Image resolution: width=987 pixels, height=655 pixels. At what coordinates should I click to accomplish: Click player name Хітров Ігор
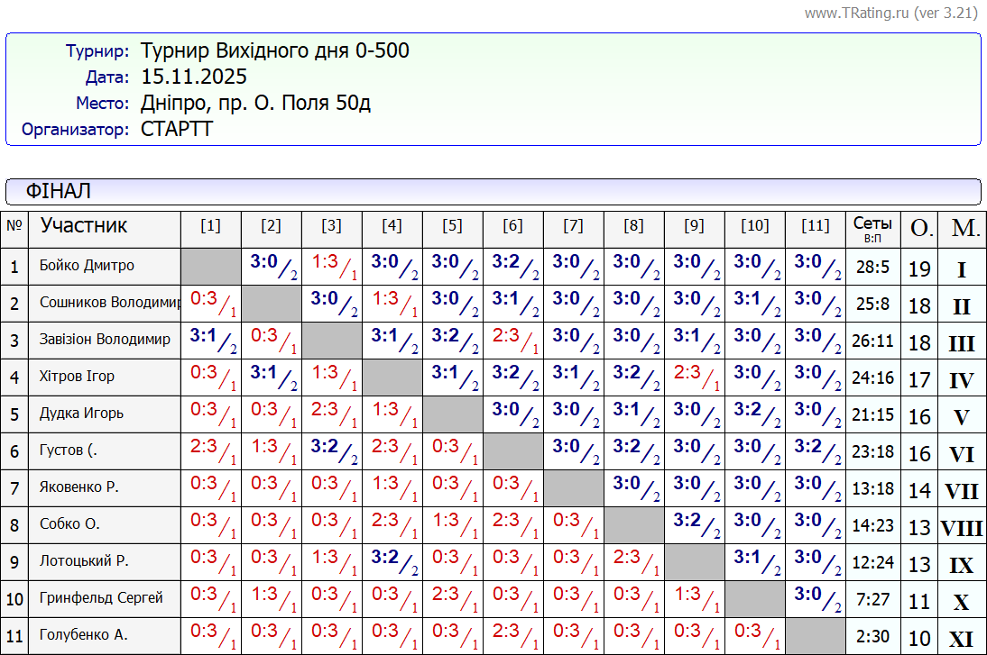point(77,377)
